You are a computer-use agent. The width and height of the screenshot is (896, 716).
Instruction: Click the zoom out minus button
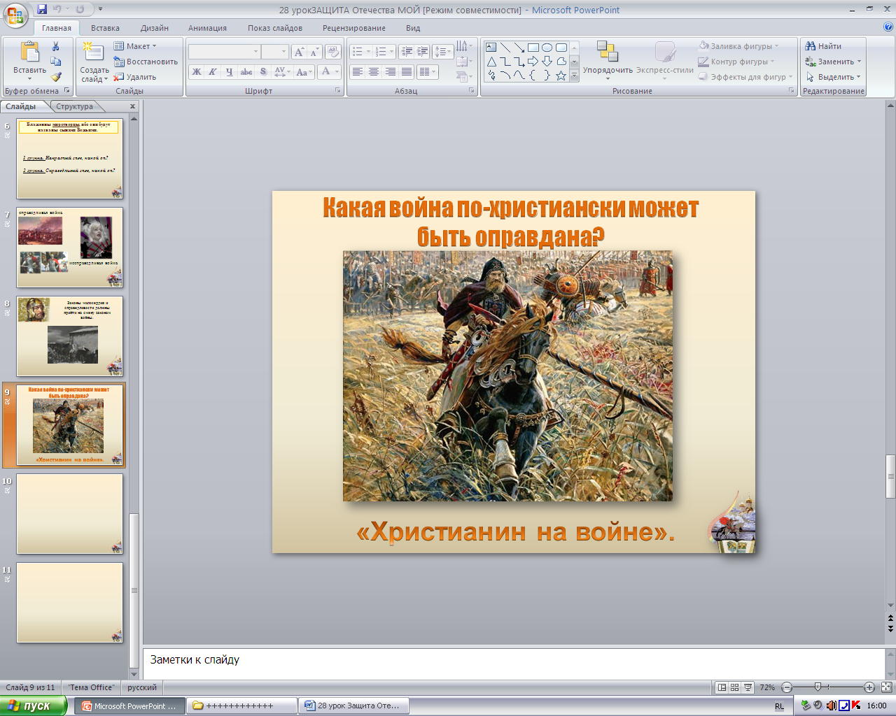coord(787,687)
